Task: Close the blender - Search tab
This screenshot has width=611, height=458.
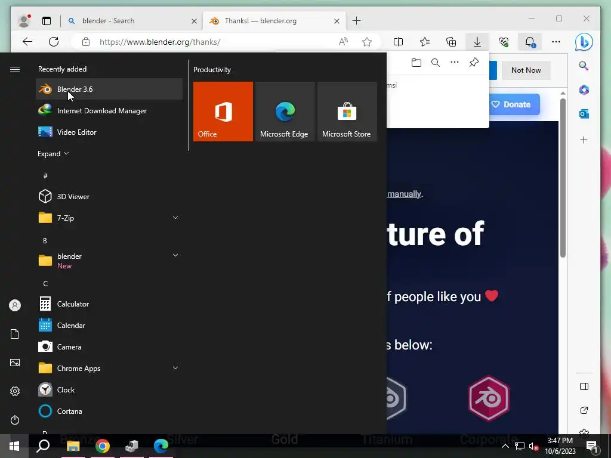Action: (194, 21)
